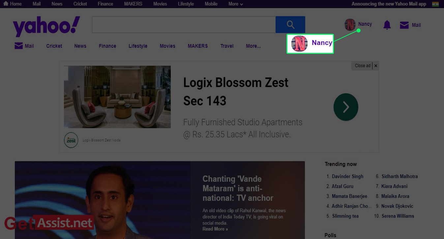Open the Chanting 'Vande Mataram' headline
444x239 pixels.
(238, 188)
